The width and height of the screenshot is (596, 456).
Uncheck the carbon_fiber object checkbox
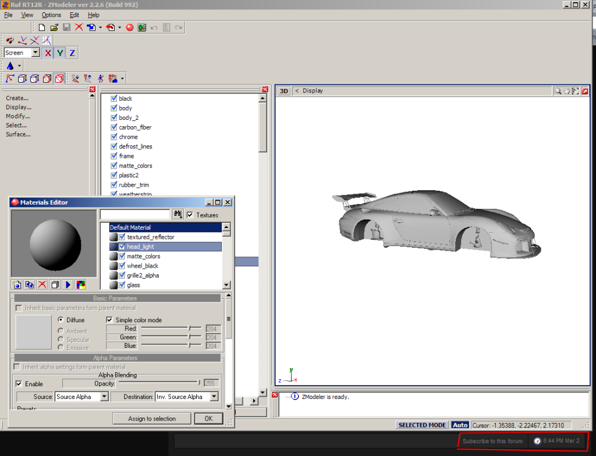point(114,127)
